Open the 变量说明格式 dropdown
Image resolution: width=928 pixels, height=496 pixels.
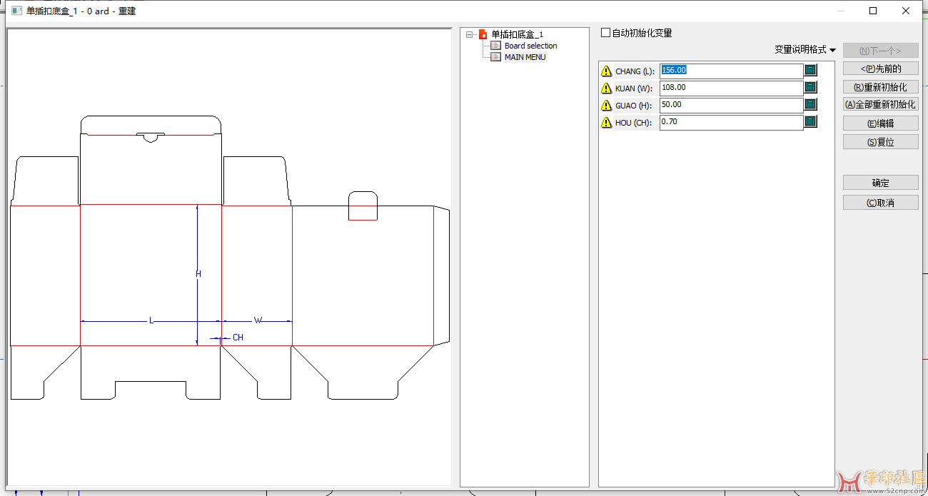coord(805,50)
